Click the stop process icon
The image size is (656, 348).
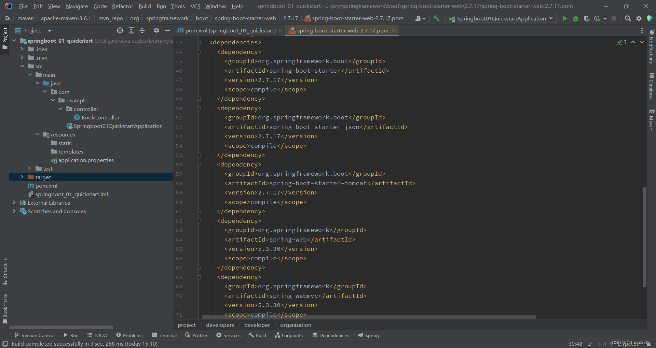pyautogui.click(x=614, y=18)
